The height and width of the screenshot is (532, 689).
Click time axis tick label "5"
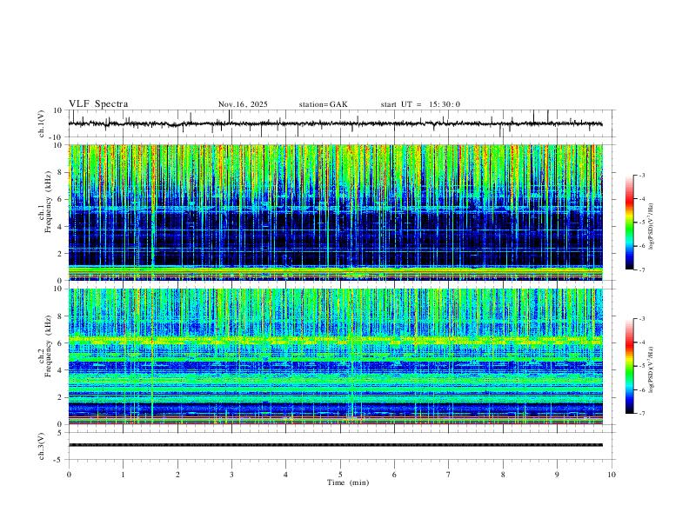pyautogui.click(x=340, y=475)
